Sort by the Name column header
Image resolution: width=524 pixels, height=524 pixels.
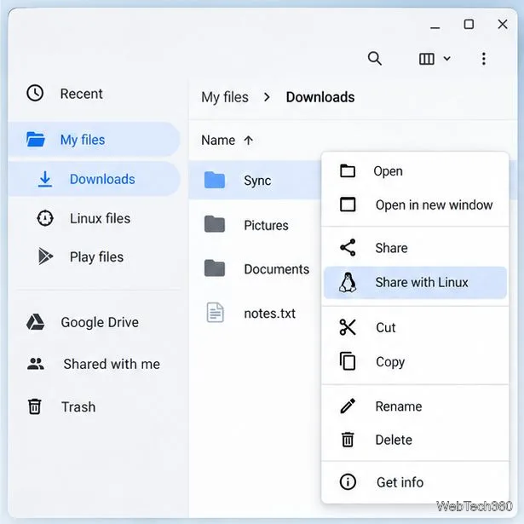[218, 140]
